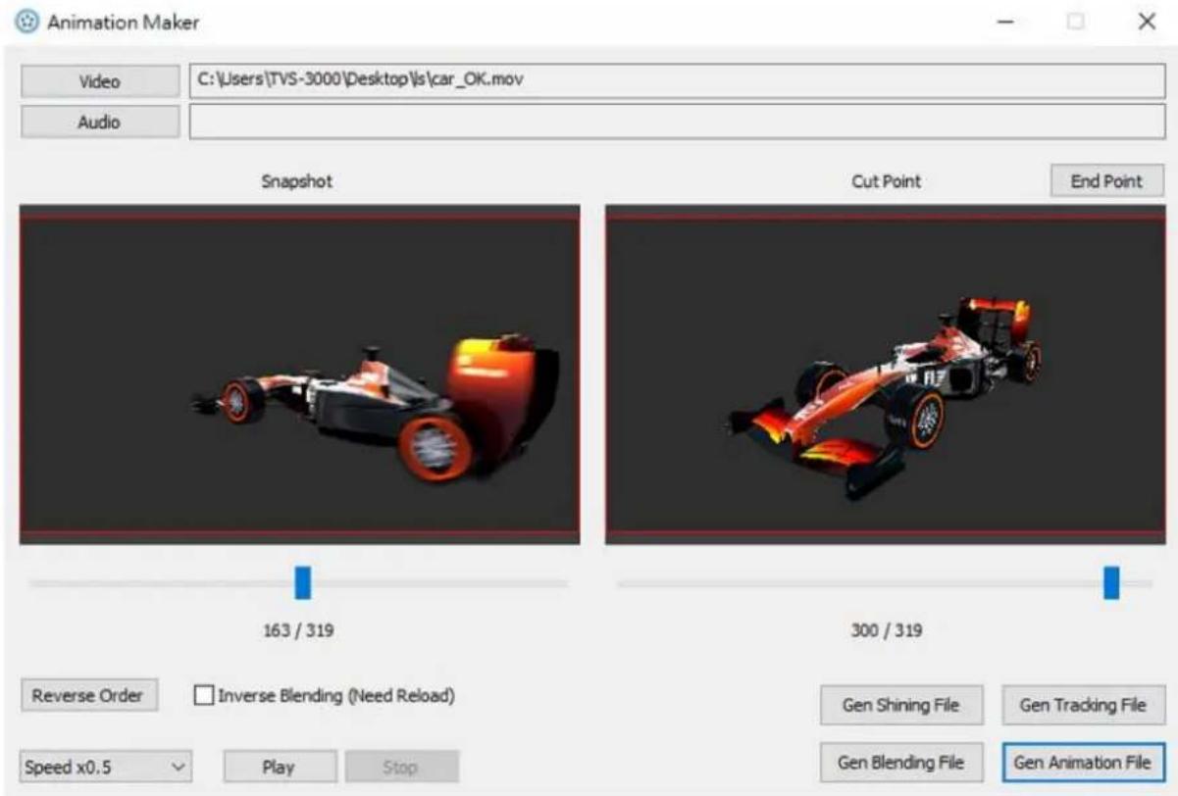
Task: Enable the Inverse Blending checkbox
Action: tap(204, 696)
